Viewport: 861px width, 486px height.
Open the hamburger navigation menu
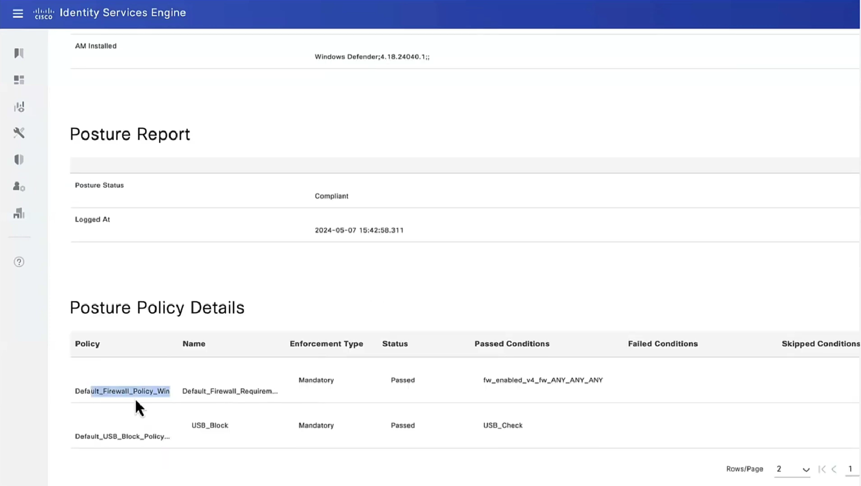(x=18, y=14)
